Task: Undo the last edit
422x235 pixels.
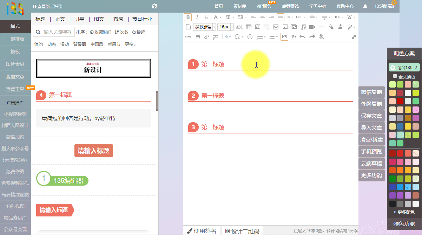Action: tap(302, 37)
